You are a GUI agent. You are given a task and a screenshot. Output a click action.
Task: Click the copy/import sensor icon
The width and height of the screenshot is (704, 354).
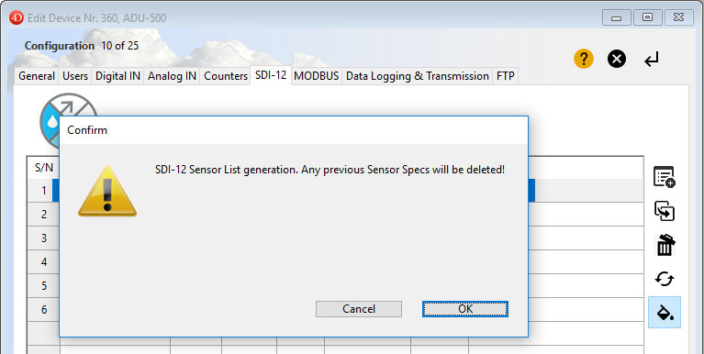664,211
